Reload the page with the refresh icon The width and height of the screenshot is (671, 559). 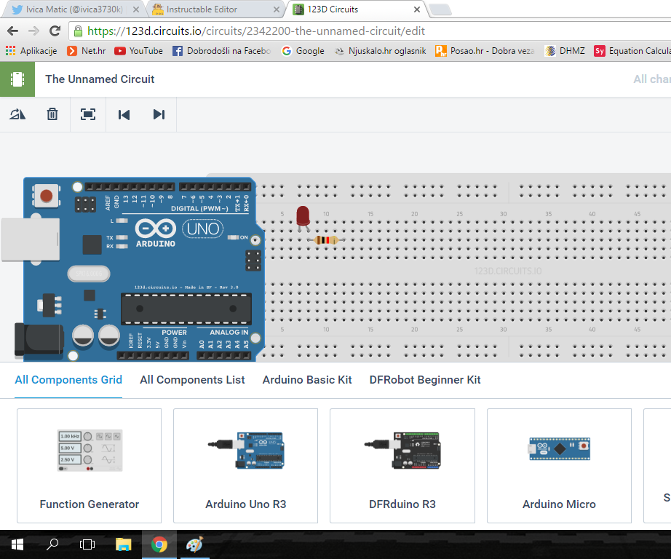55,32
